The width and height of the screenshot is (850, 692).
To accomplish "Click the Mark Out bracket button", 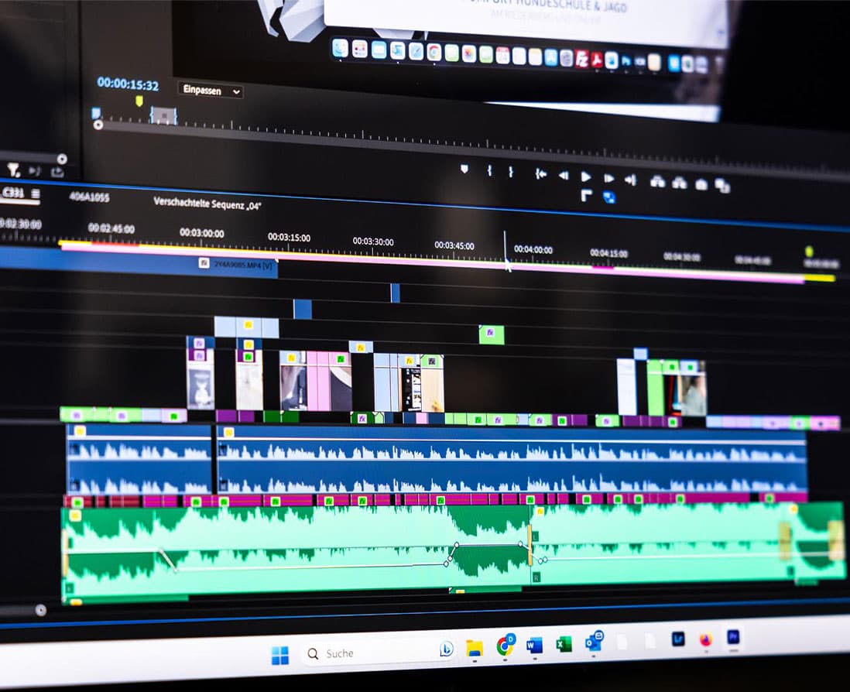I will pyautogui.click(x=511, y=172).
